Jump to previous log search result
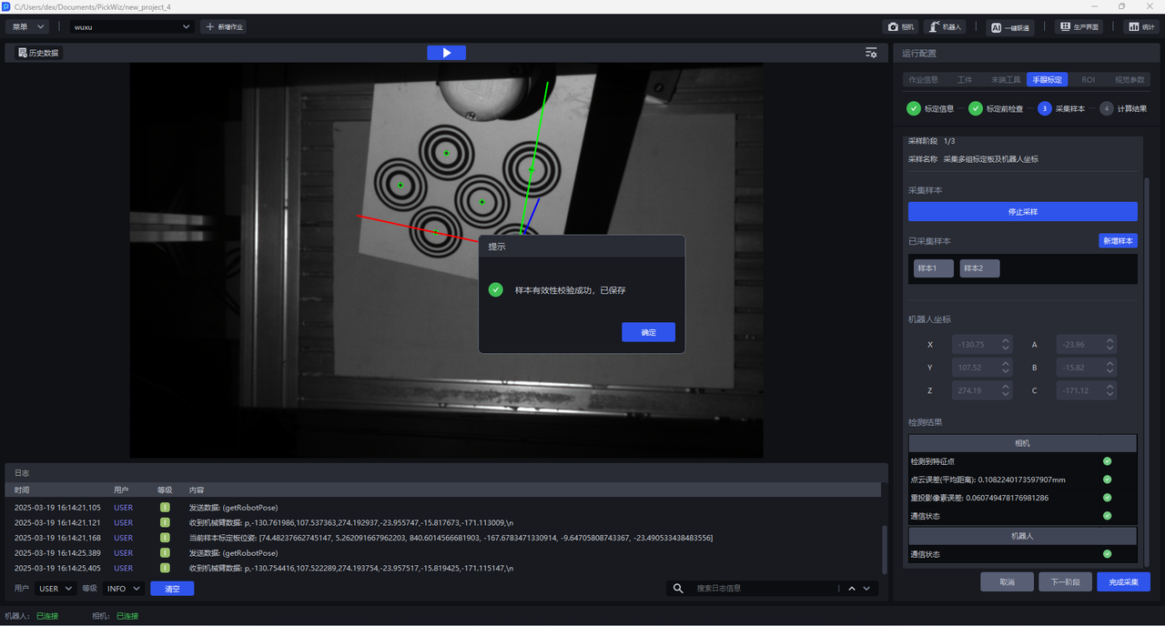The width and height of the screenshot is (1165, 626). click(852, 589)
